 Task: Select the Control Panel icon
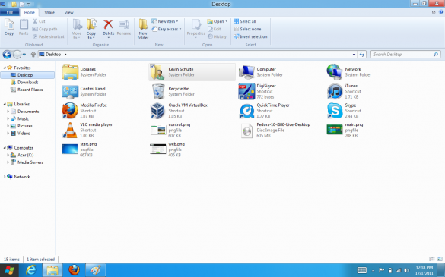tap(70, 92)
